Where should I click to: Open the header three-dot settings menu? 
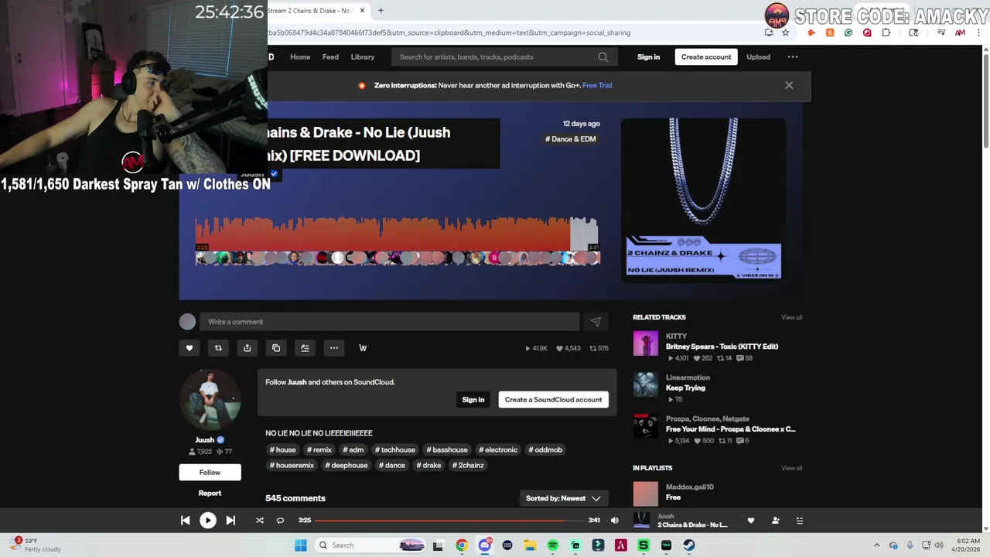click(x=793, y=56)
